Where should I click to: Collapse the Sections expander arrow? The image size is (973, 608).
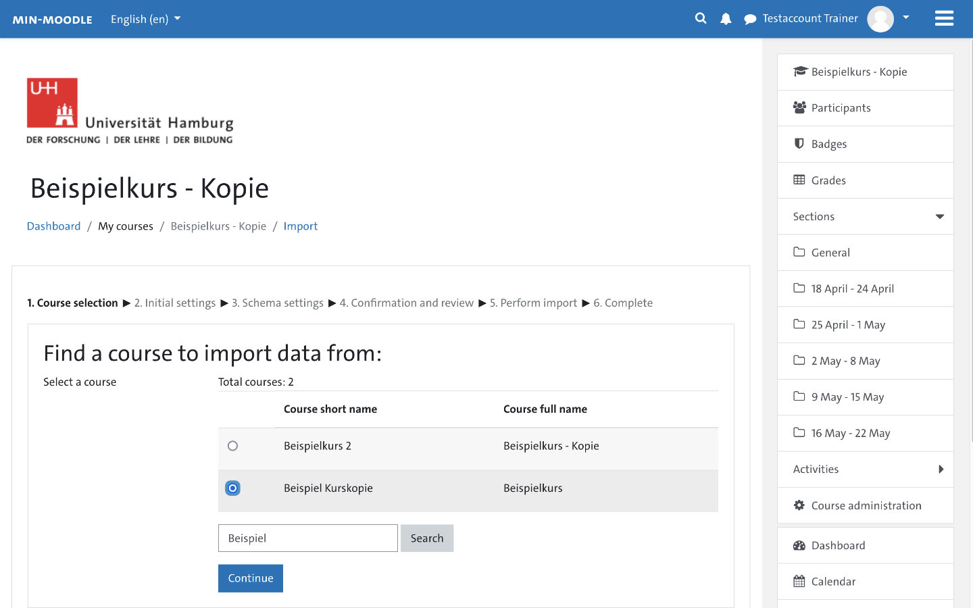pyautogui.click(x=939, y=217)
